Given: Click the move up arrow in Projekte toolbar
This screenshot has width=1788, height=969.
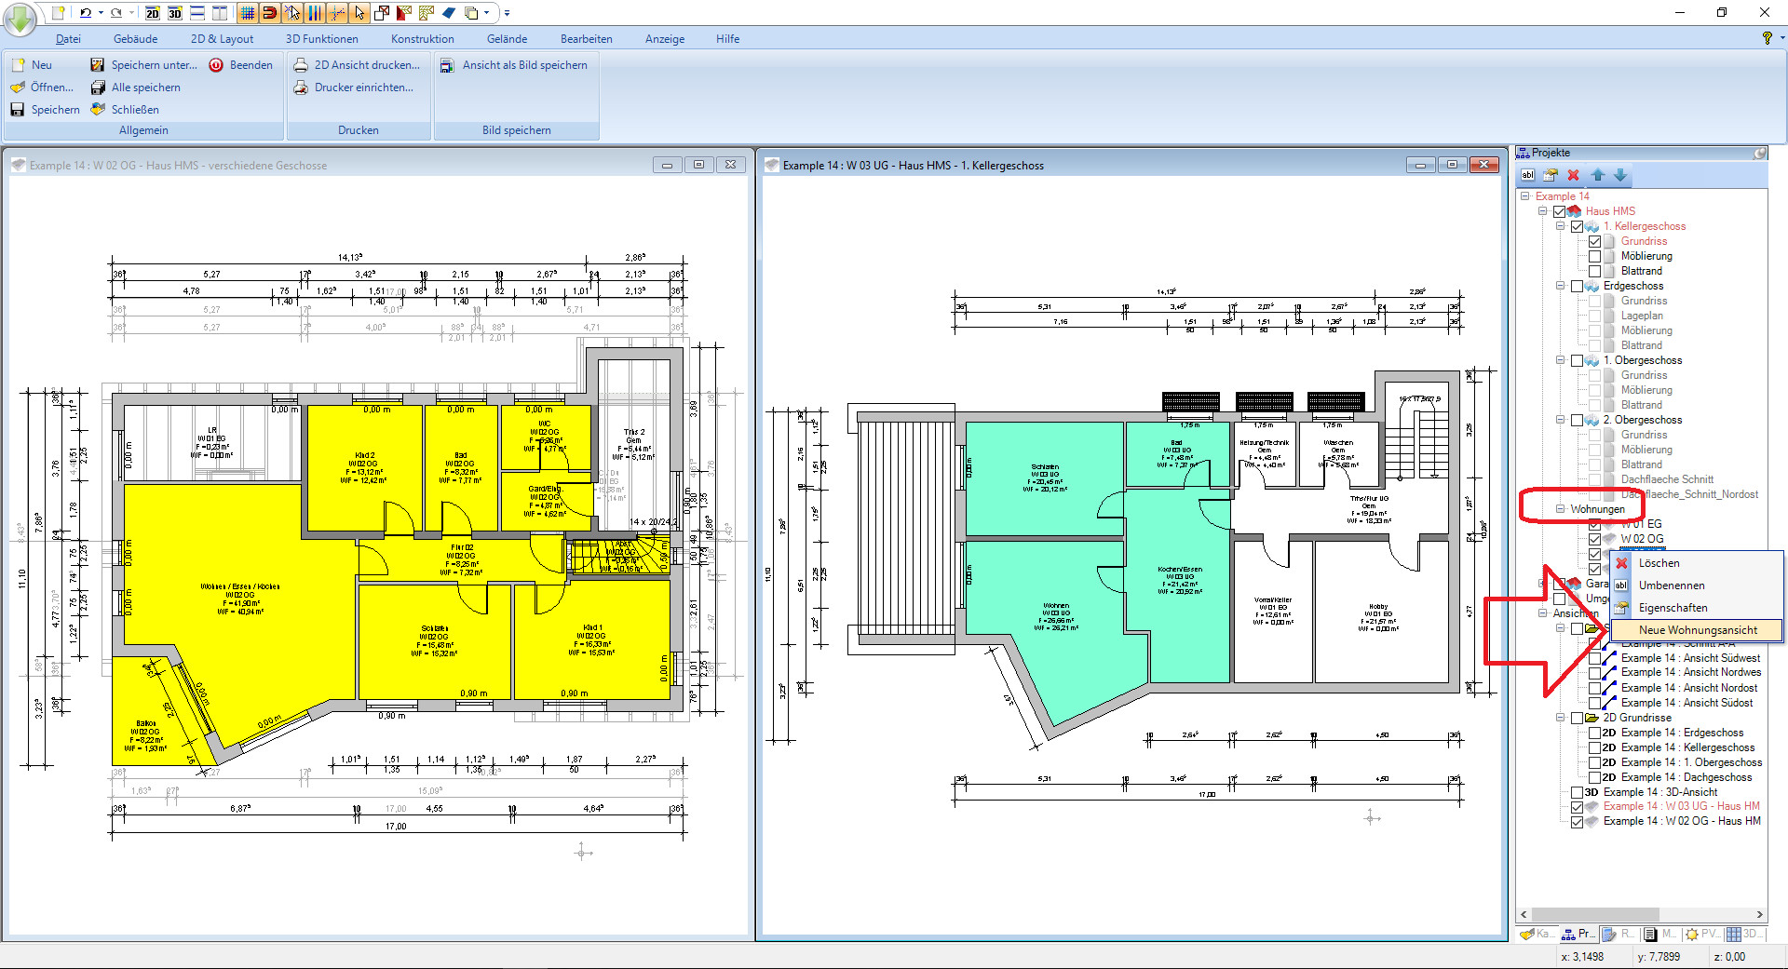Looking at the screenshot, I should [x=1598, y=175].
